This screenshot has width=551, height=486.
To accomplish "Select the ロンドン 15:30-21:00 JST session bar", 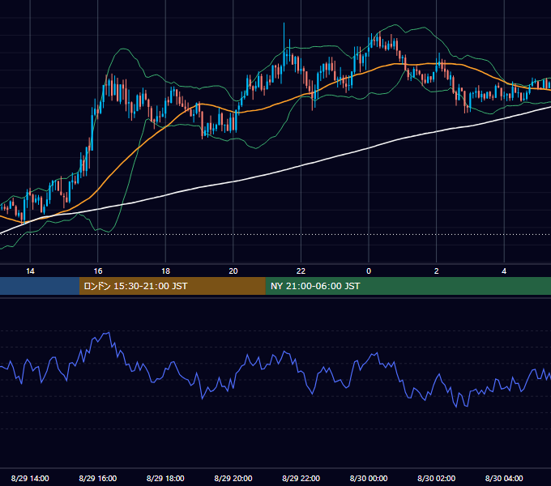I will 172,286.
